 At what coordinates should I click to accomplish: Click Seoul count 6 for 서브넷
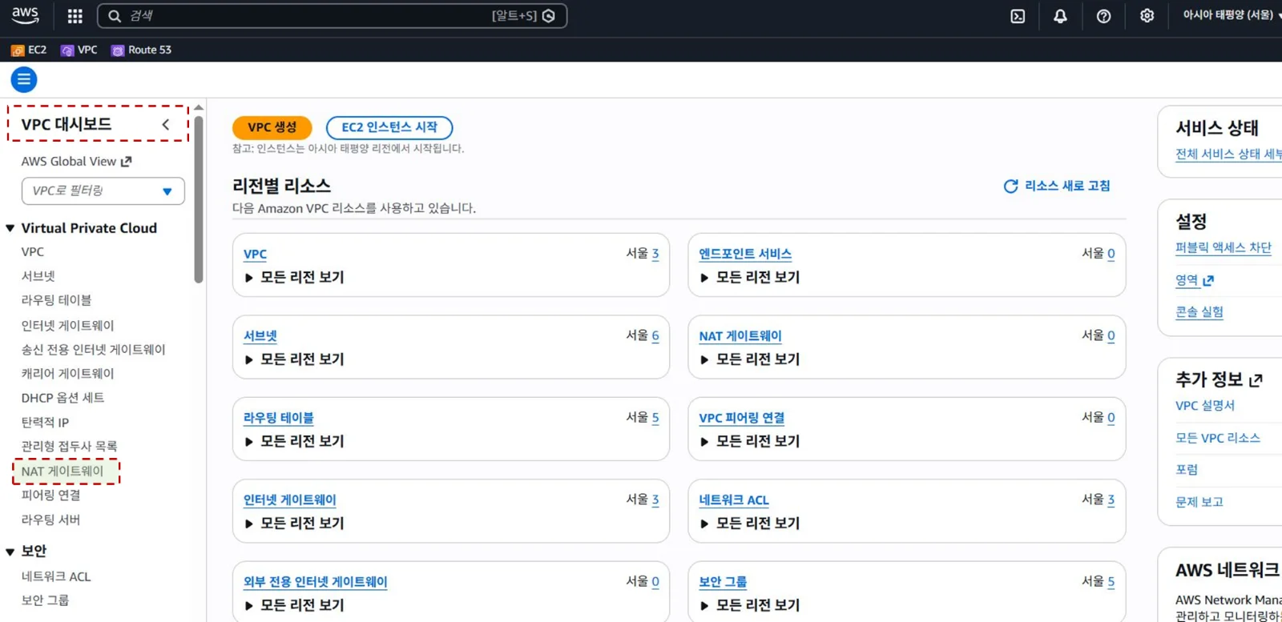point(655,335)
